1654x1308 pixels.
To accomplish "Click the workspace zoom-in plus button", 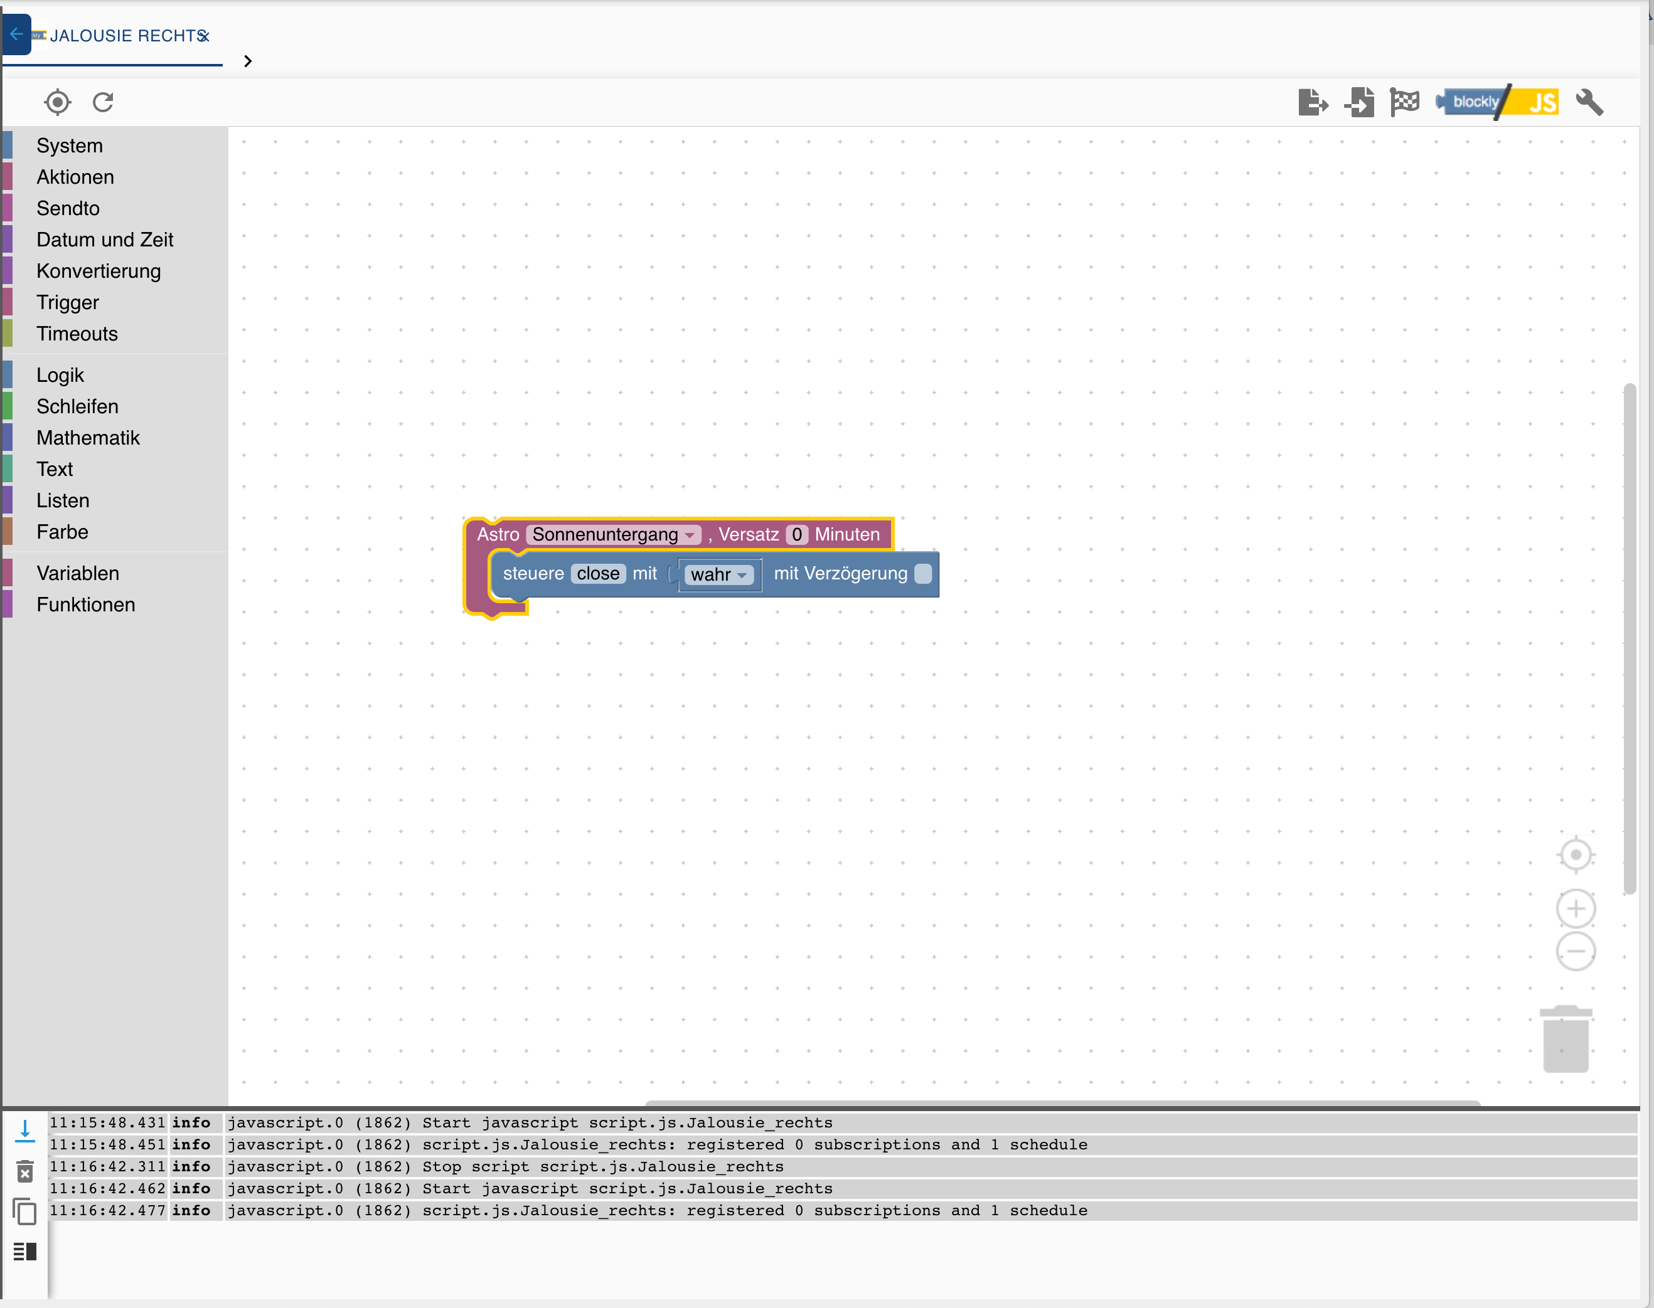I will (1575, 908).
